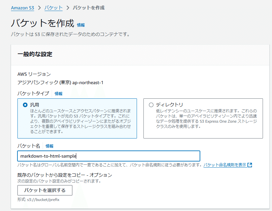Click the 一般的な設定 section header
Viewport: 272px width, 211px height.
34,53
